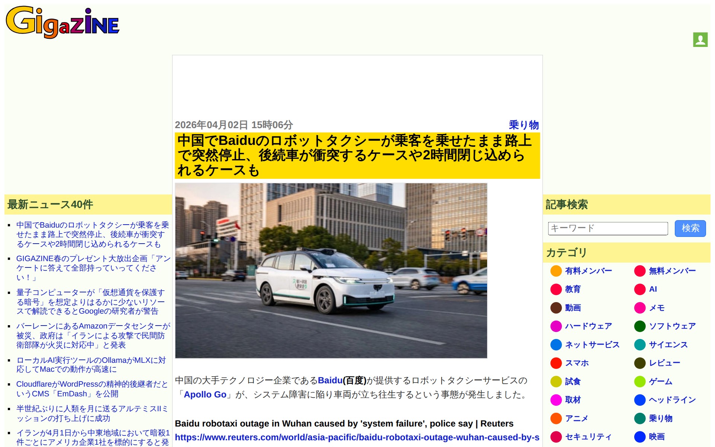Open the アニメ category link

[x=576, y=418]
